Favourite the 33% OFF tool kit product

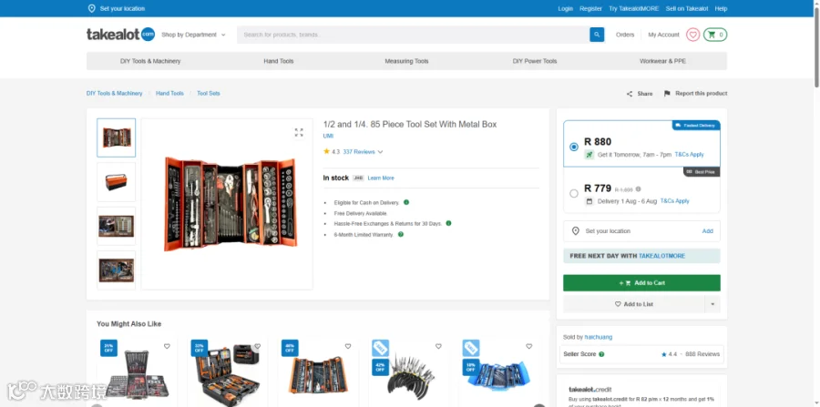(x=257, y=346)
